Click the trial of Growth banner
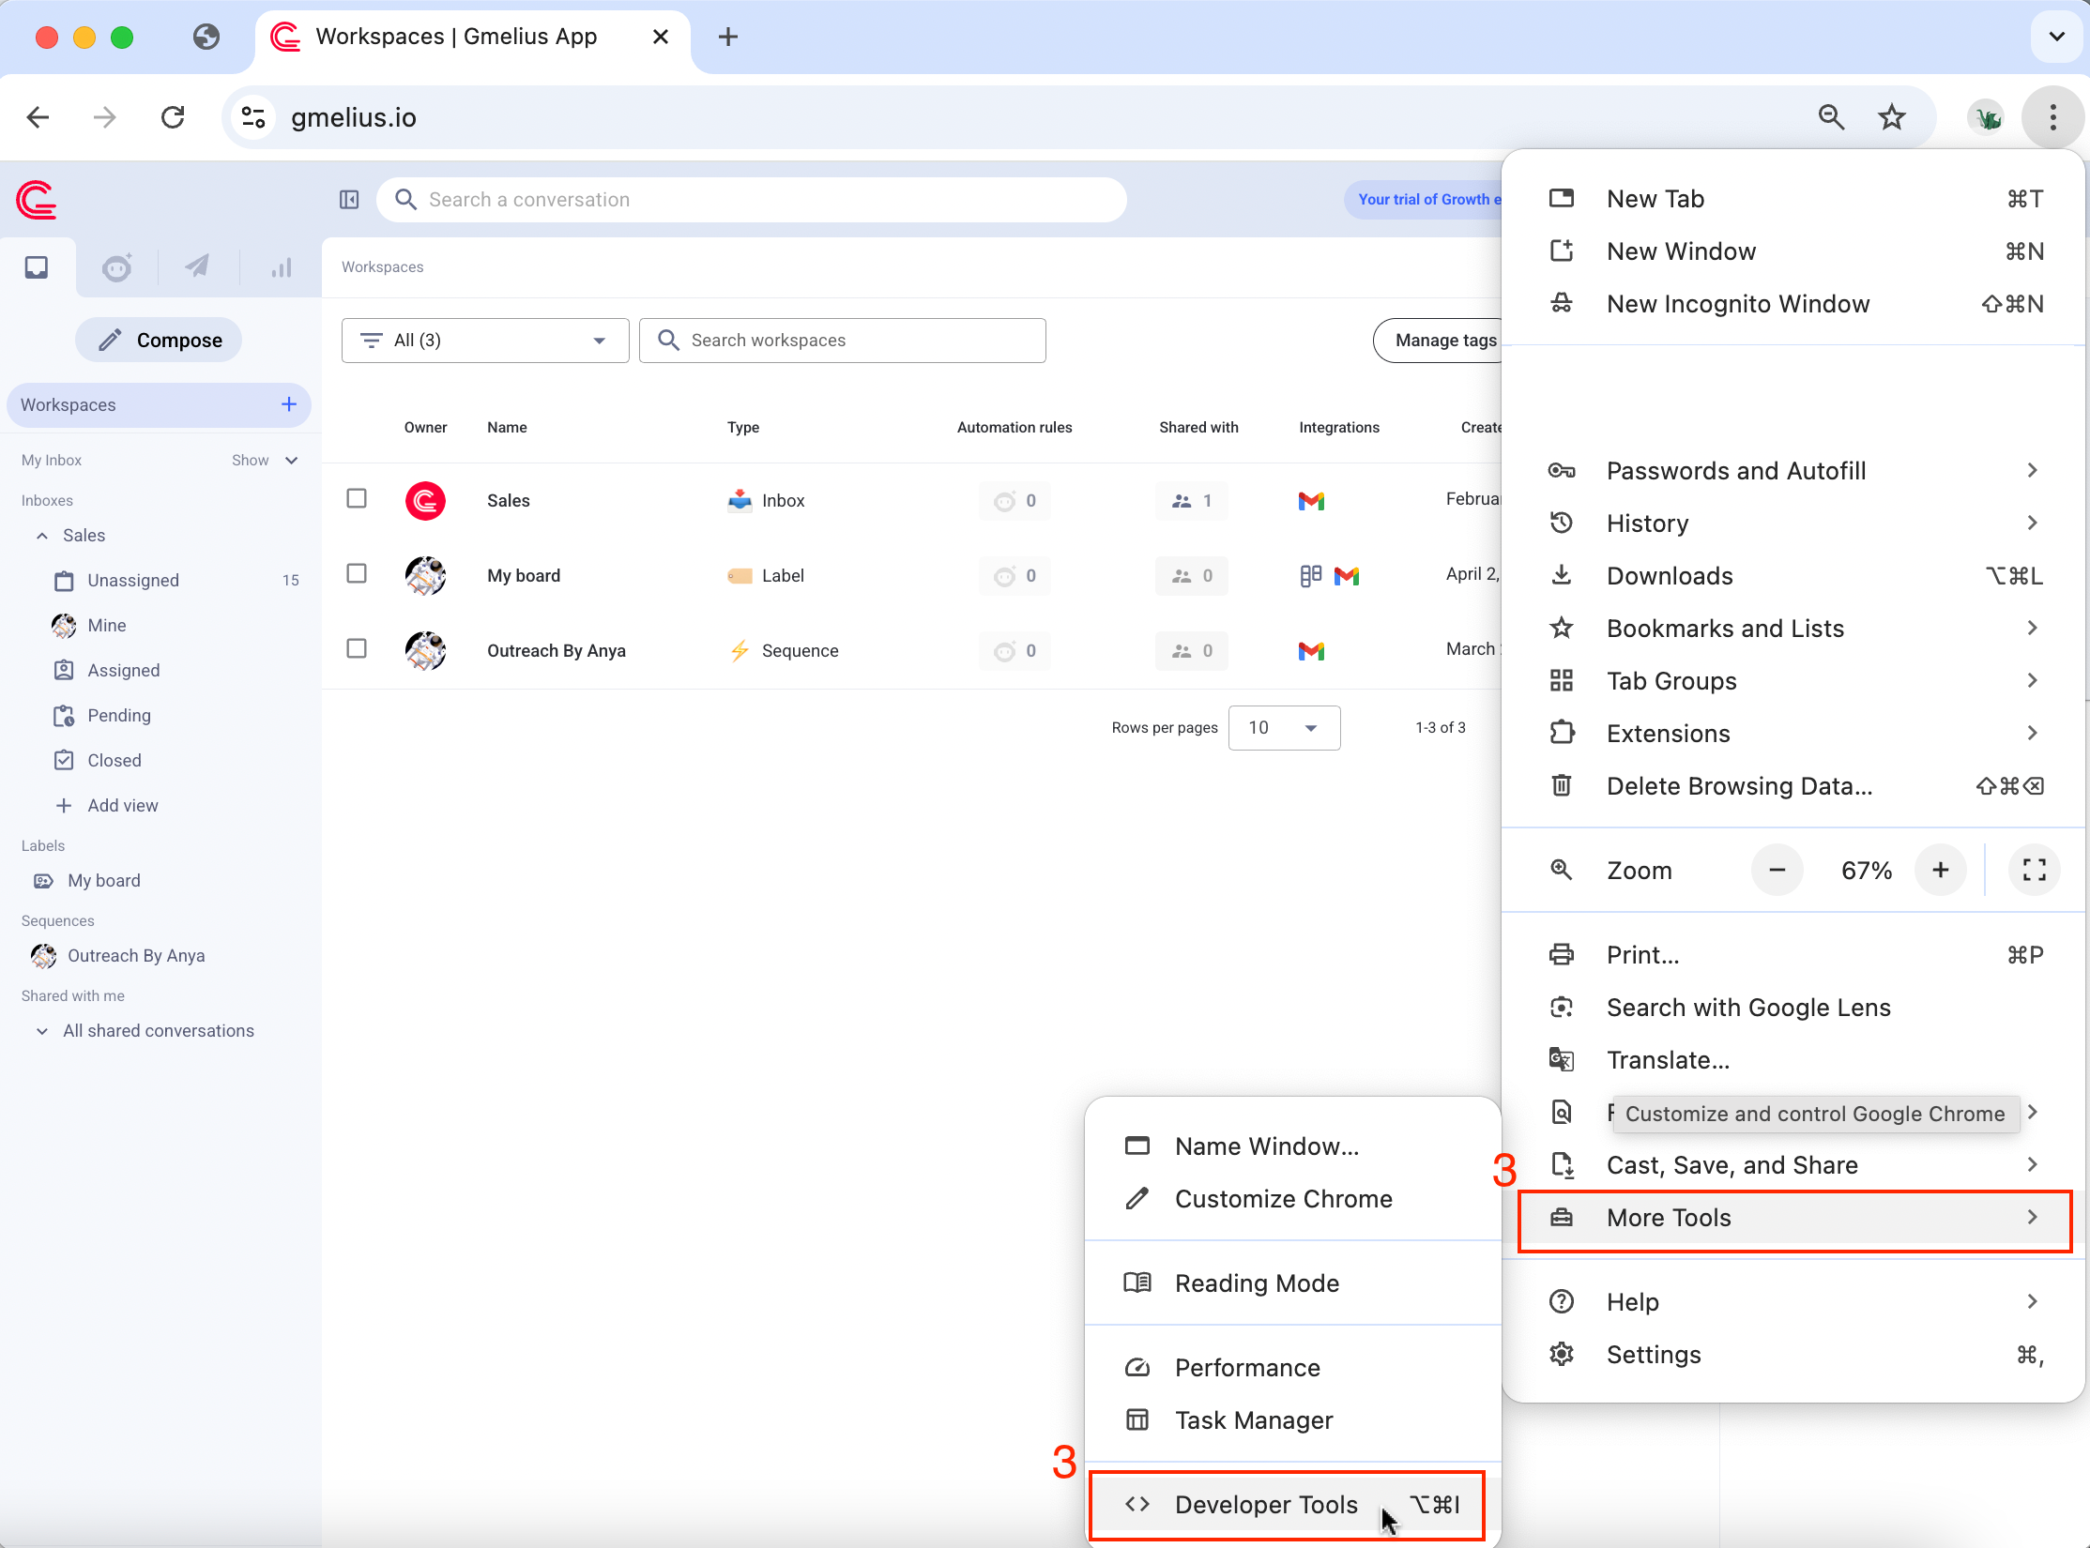The width and height of the screenshot is (2090, 1548). tap(1425, 200)
